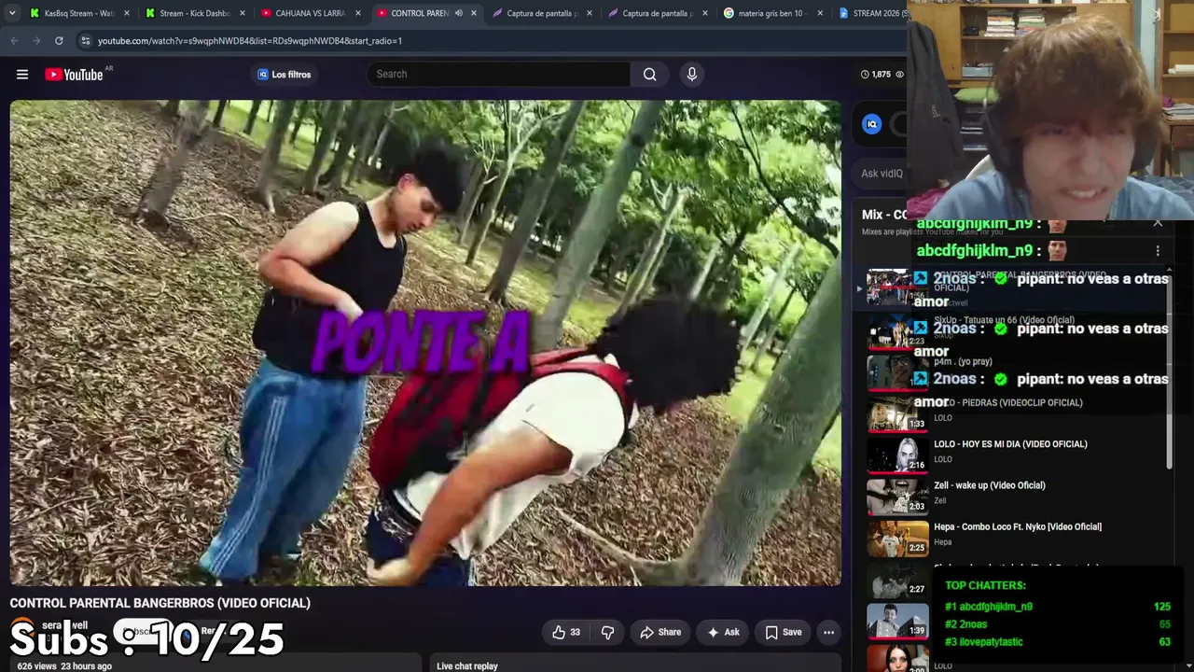Viewport: 1194px width, 672px height.
Task: Switch to the Stream - Kick Dashboard tab
Action: coord(196,13)
